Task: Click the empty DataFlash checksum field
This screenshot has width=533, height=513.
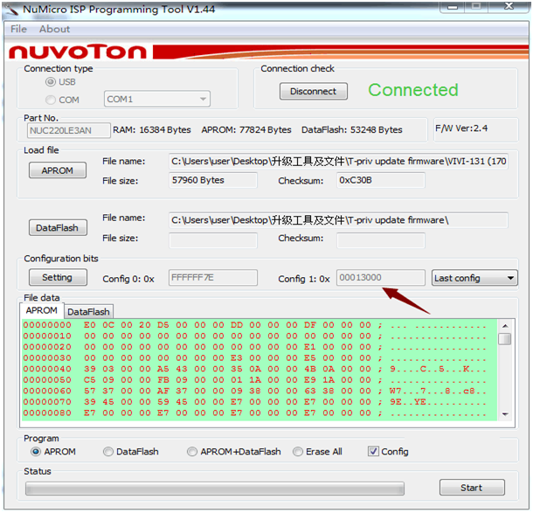Action: point(381,240)
